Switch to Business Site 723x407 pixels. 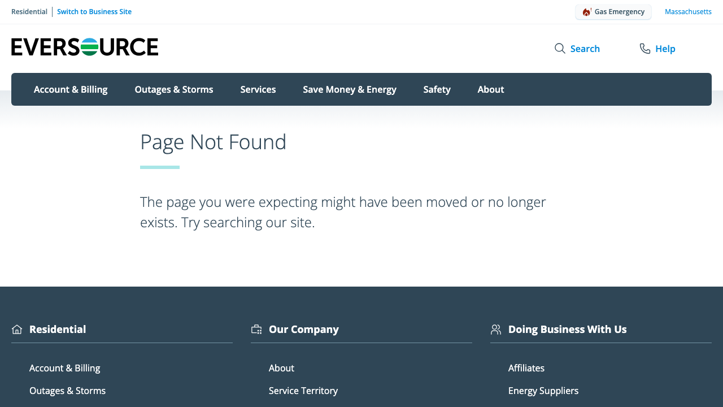(x=94, y=12)
